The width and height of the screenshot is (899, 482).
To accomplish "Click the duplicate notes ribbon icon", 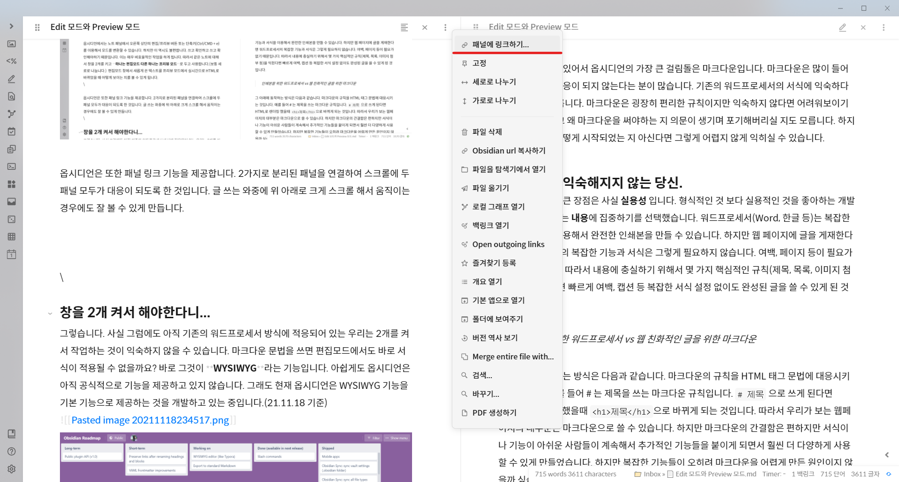I will click(12, 149).
